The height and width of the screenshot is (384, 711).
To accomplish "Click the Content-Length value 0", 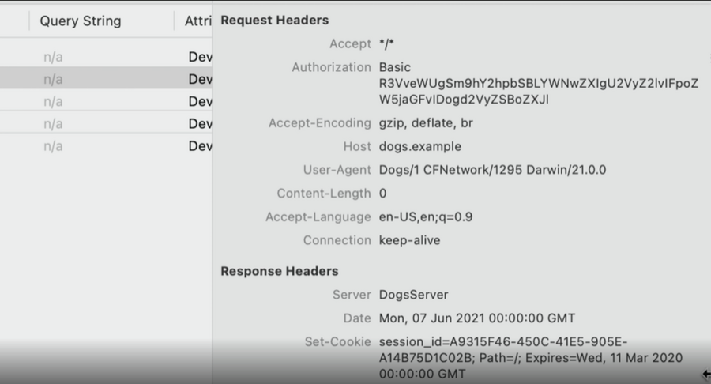I will point(382,194).
